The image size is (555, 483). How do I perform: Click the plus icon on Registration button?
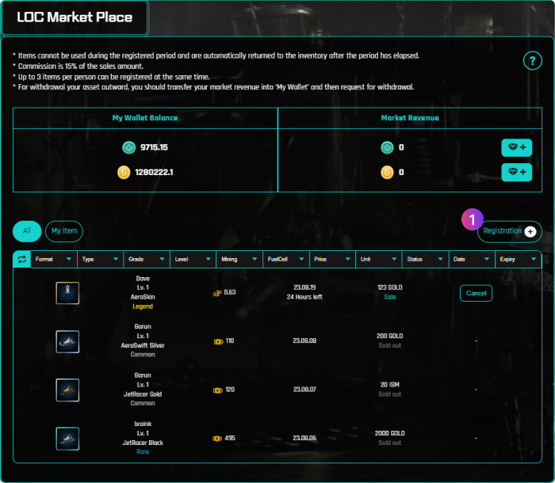click(530, 231)
